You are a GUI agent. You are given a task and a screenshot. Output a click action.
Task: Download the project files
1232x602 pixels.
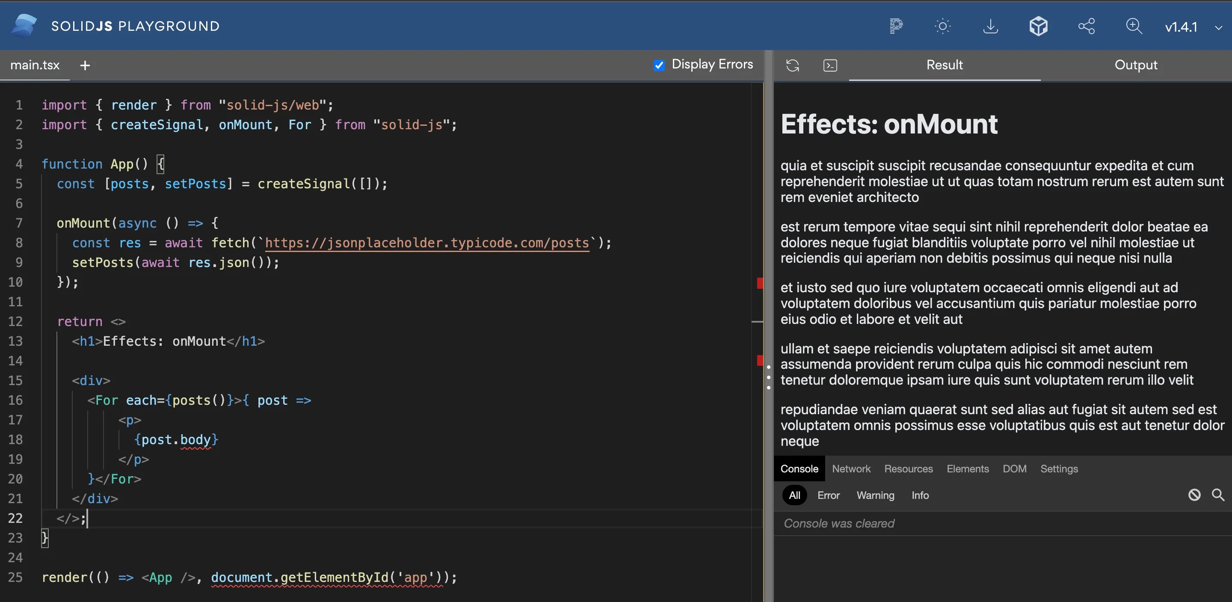pos(990,26)
